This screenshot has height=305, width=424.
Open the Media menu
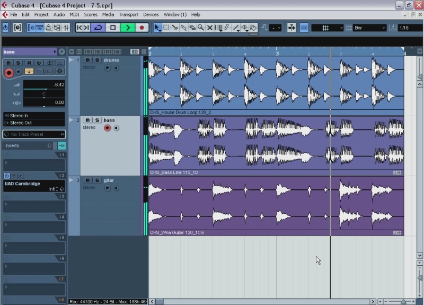pyautogui.click(x=108, y=15)
